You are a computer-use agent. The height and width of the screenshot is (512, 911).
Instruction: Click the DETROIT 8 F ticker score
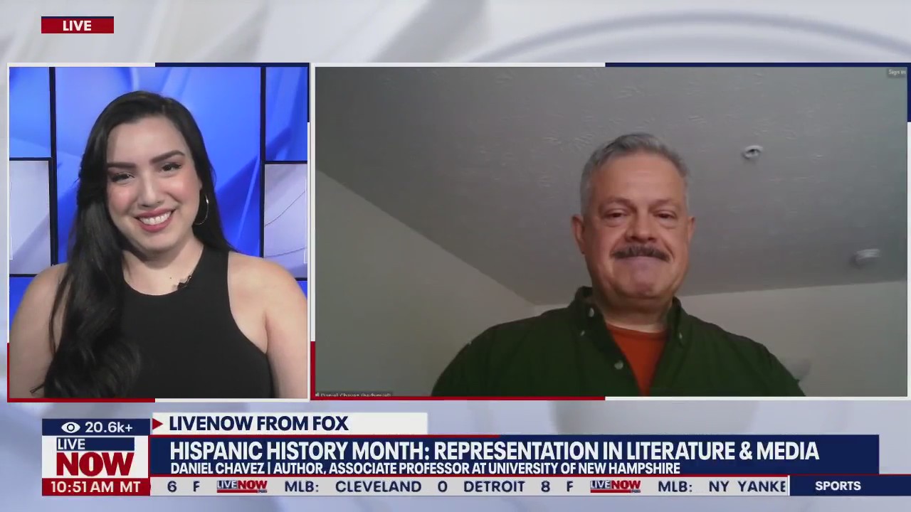[x=518, y=486]
